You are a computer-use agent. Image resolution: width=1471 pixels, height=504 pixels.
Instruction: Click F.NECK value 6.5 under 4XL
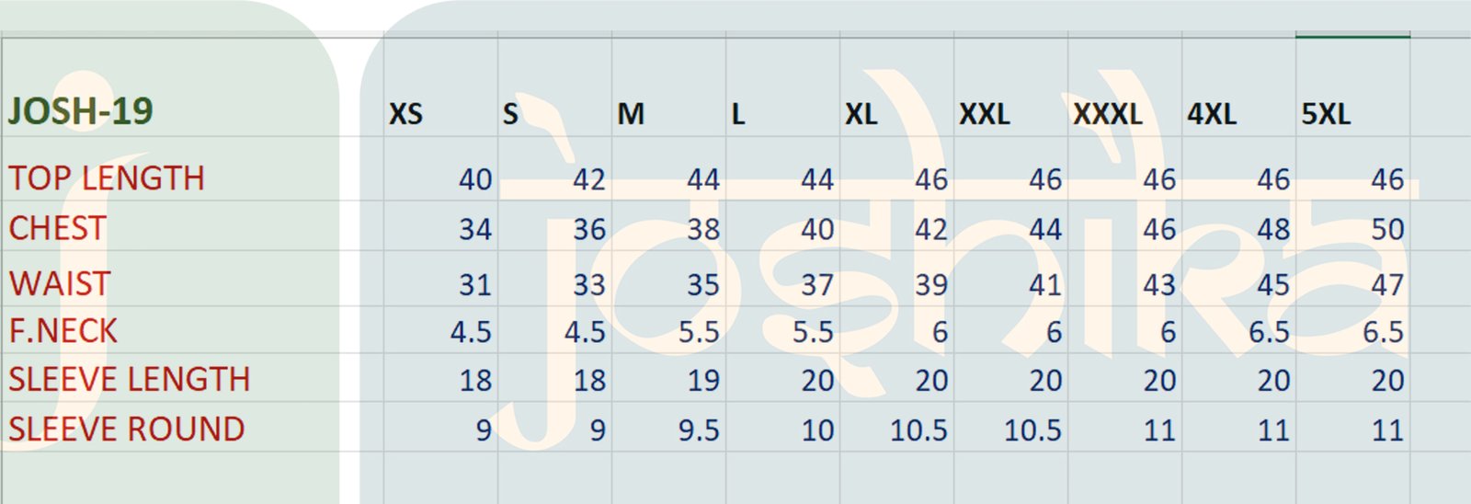[1269, 332]
